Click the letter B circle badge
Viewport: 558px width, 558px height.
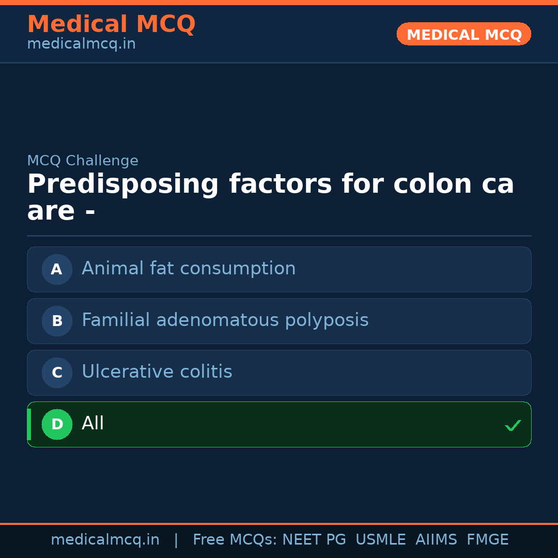pyautogui.click(x=57, y=321)
